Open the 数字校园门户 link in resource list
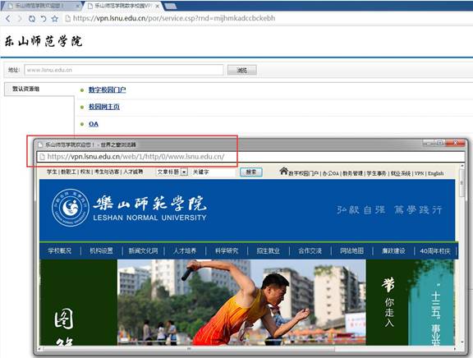Viewport: 473px width, 358px height. pos(107,89)
